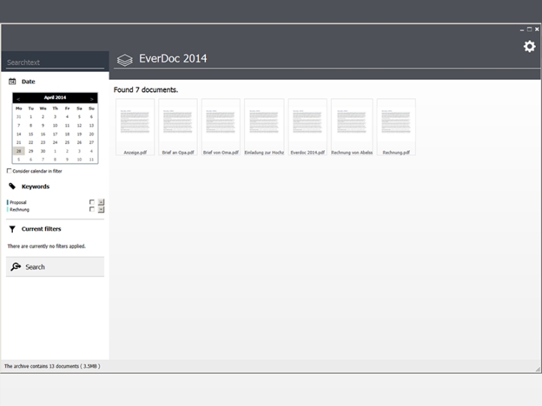The image size is (542, 406).
Task: Select the Rechnung.pdf document thumbnail
Action: (x=396, y=122)
